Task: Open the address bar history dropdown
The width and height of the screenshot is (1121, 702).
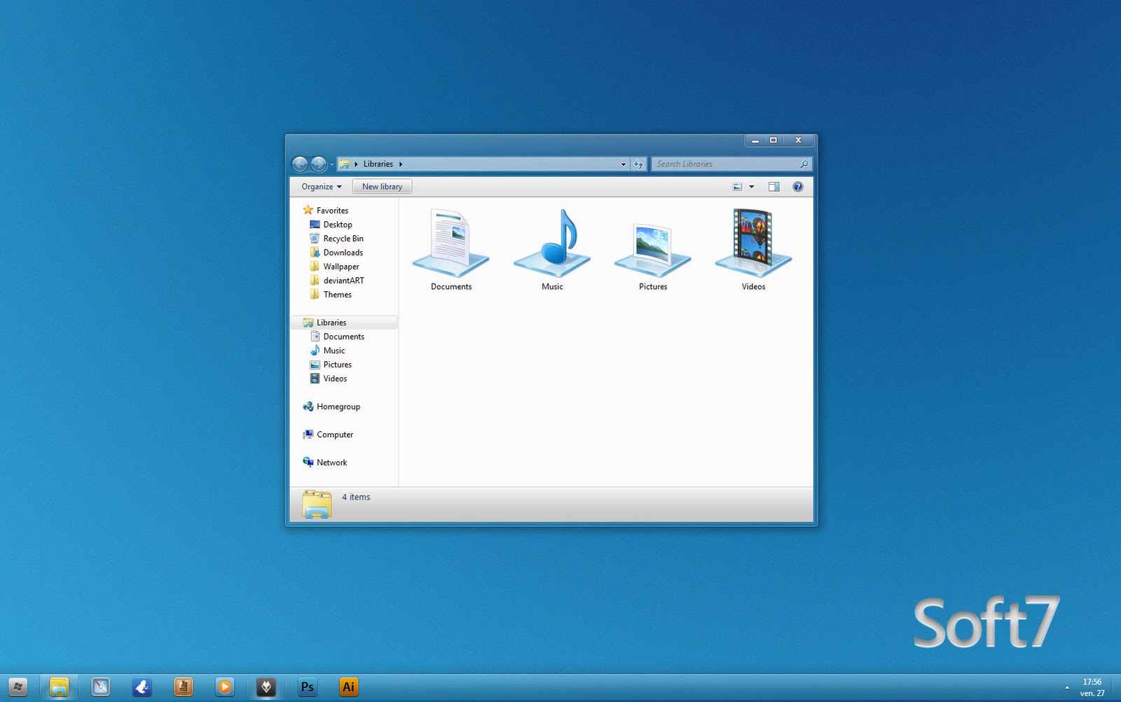Action: pyautogui.click(x=622, y=163)
